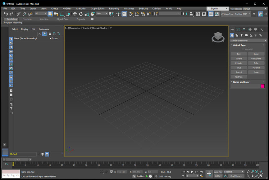Open the Workspaces Default dropdown
Viewport: 269px width, 180px height.
(255, 9)
